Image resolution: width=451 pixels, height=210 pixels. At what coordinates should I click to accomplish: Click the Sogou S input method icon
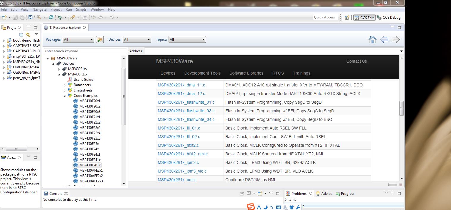pyautogui.click(x=251, y=207)
